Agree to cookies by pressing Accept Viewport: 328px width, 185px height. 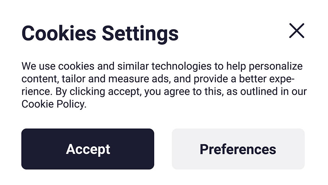tap(88, 149)
